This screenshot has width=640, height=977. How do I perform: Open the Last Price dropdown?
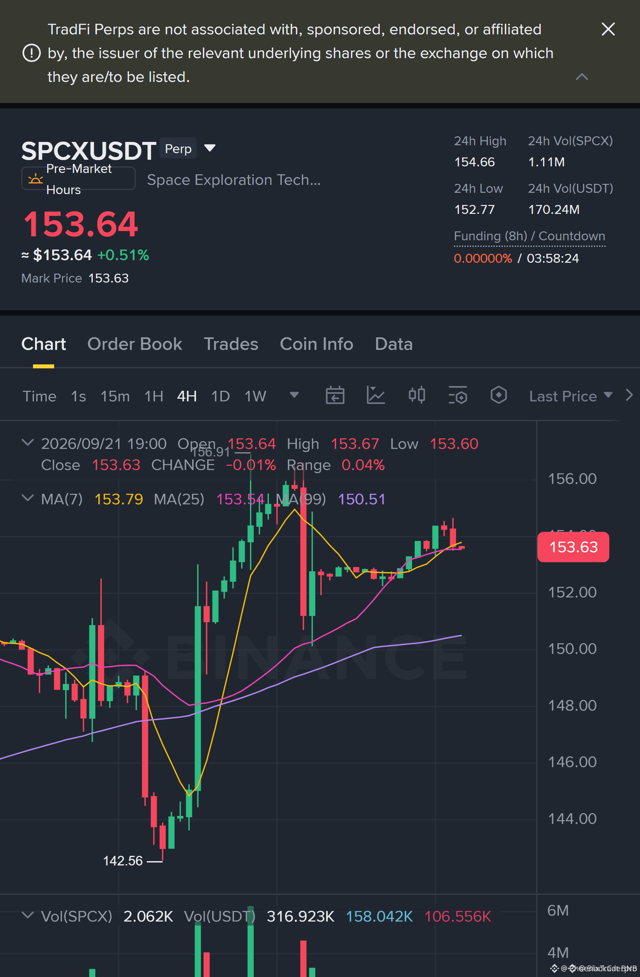[x=571, y=396]
